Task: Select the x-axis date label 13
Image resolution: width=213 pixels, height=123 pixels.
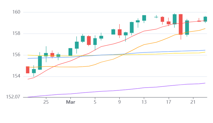Action: (144, 102)
